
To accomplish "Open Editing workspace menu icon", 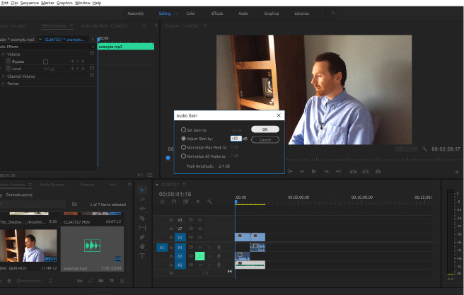I will [x=177, y=13].
